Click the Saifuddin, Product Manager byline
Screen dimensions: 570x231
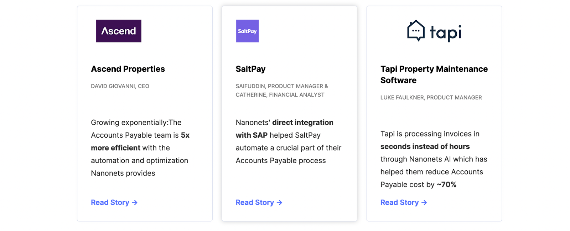click(x=281, y=86)
